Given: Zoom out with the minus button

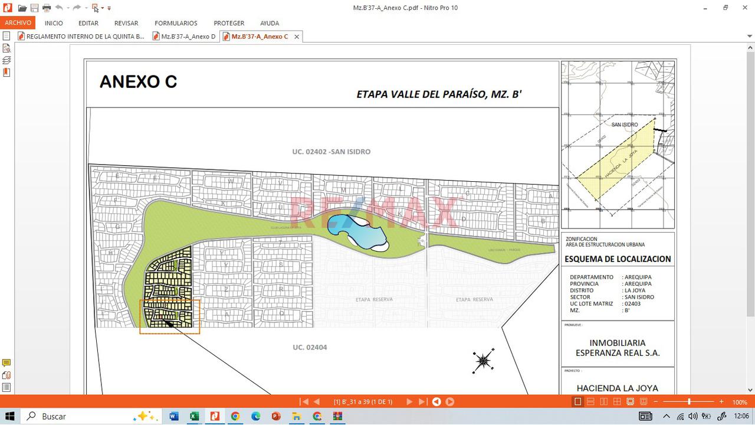Looking at the screenshot, I should pos(657,402).
